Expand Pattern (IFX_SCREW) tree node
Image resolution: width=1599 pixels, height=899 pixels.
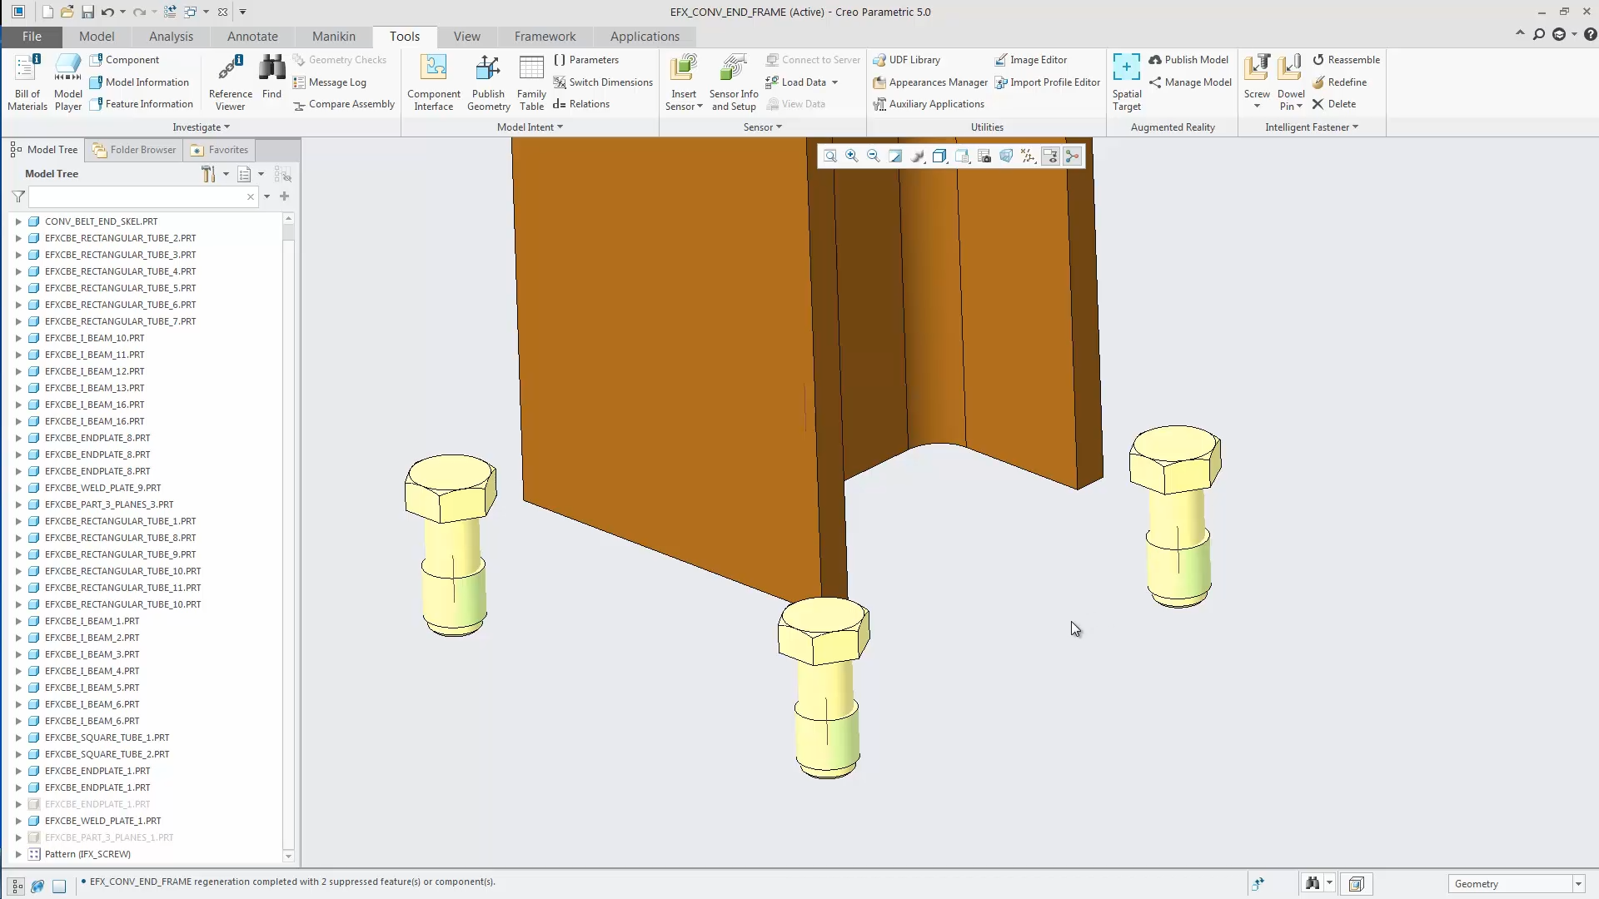[18, 854]
